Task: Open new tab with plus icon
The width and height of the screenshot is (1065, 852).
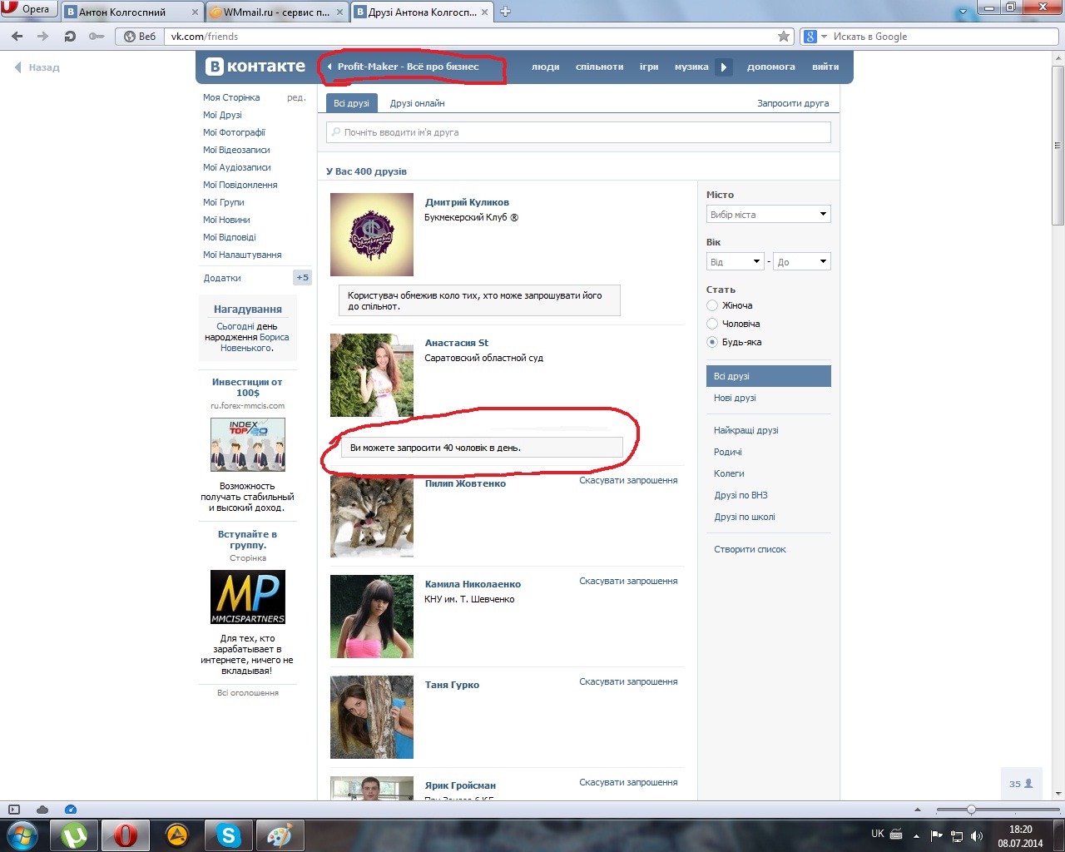Action: pyautogui.click(x=505, y=12)
